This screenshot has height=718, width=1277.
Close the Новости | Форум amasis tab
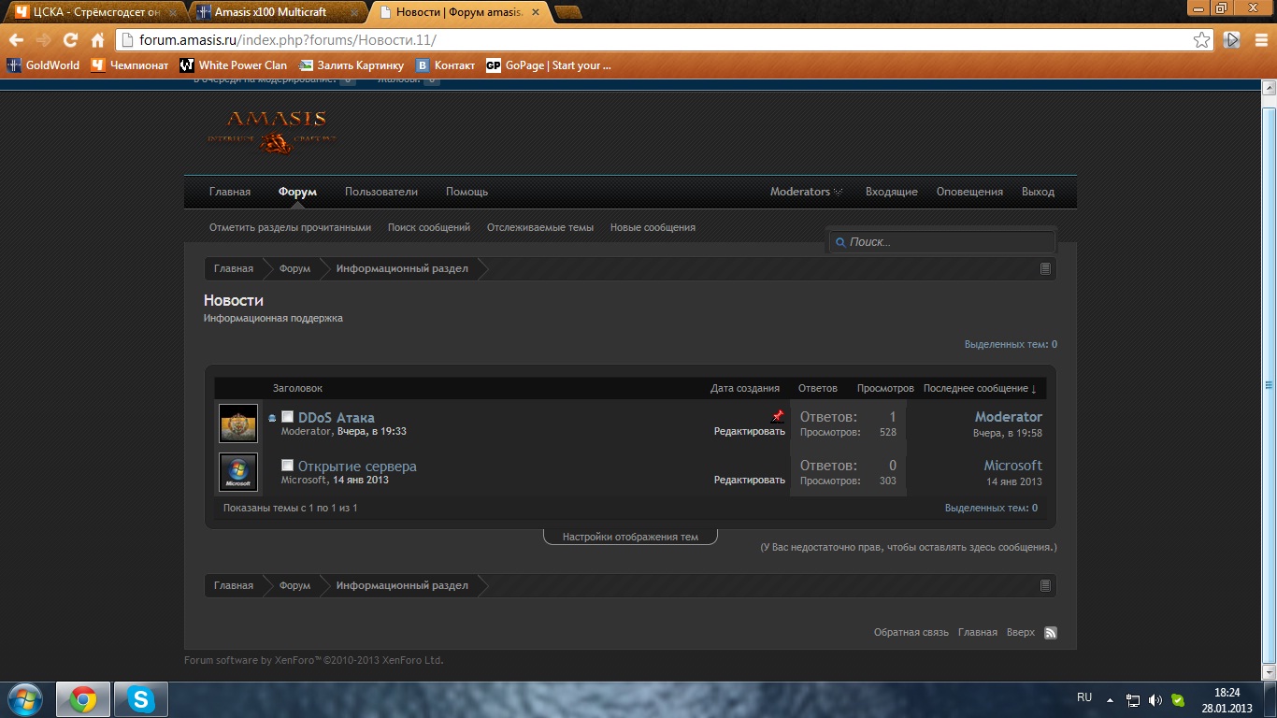pyautogui.click(x=538, y=12)
